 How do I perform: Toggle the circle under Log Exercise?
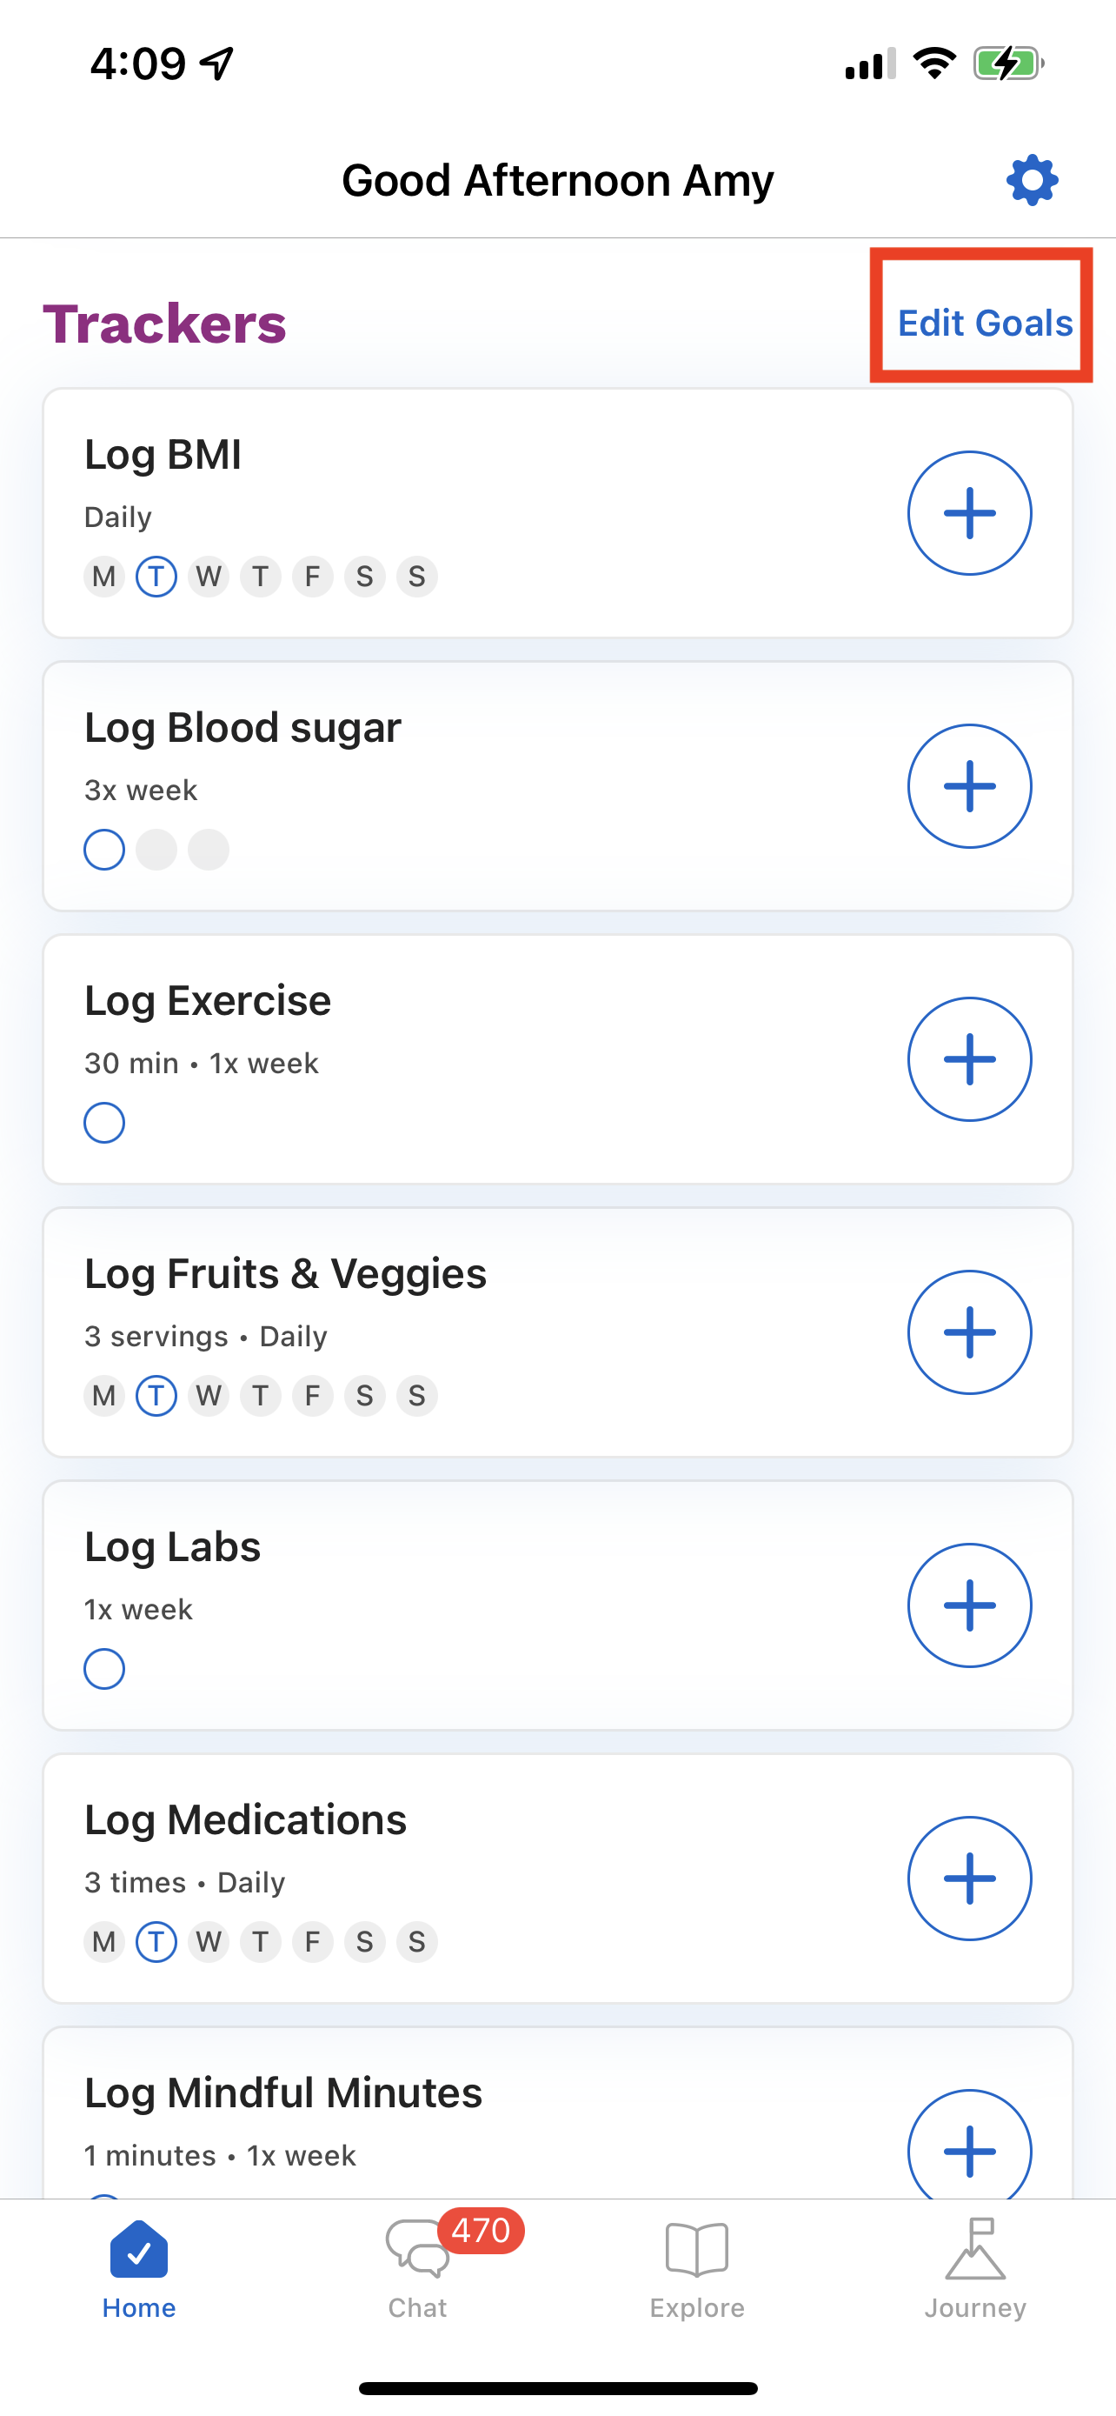pyautogui.click(x=104, y=1123)
